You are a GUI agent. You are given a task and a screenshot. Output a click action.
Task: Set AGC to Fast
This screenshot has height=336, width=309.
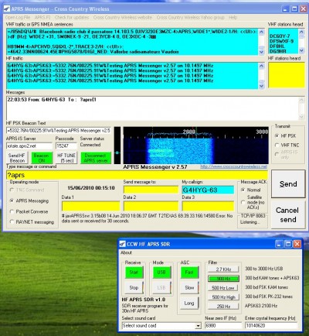pyautogui.click(x=189, y=273)
